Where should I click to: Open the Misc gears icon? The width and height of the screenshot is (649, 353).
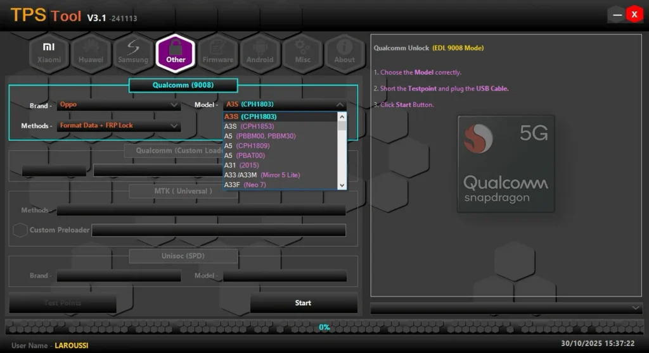(x=302, y=53)
